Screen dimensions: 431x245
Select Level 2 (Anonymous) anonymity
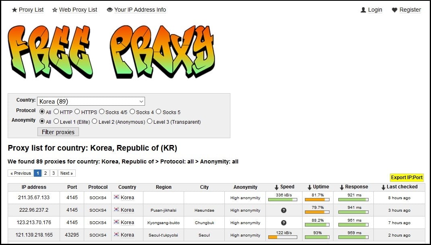pos(94,121)
